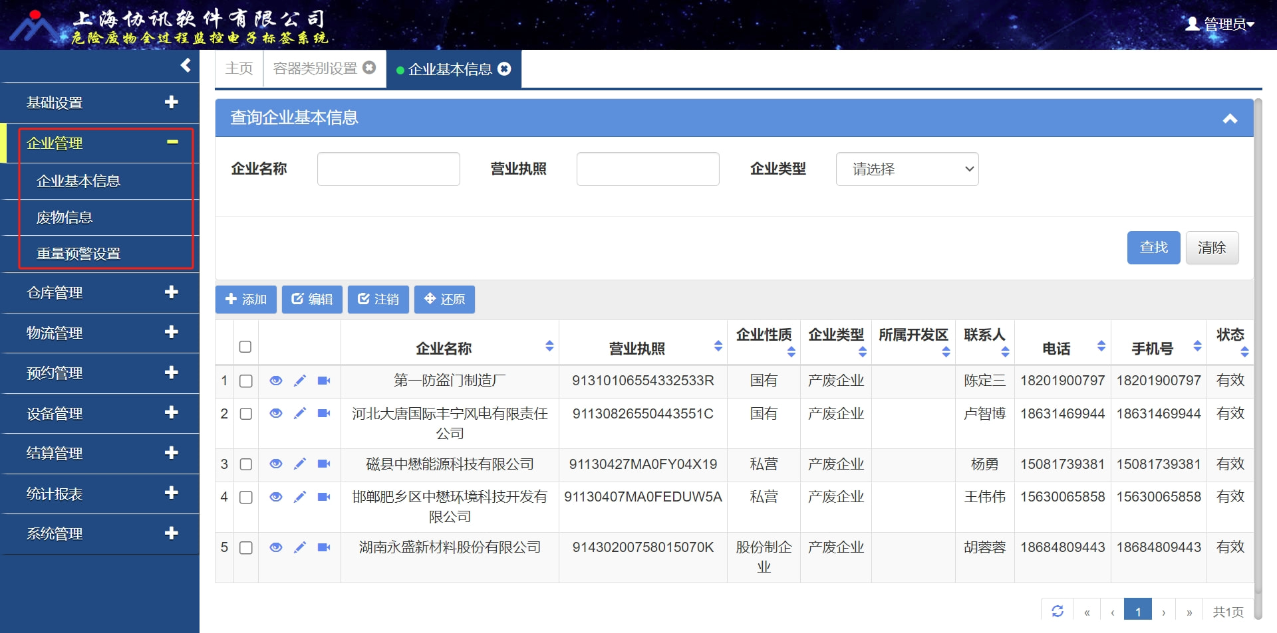Check the row 4 checkbox for 邯郸肥乡区中懋环境科技
This screenshot has height=633, width=1277.
246,497
